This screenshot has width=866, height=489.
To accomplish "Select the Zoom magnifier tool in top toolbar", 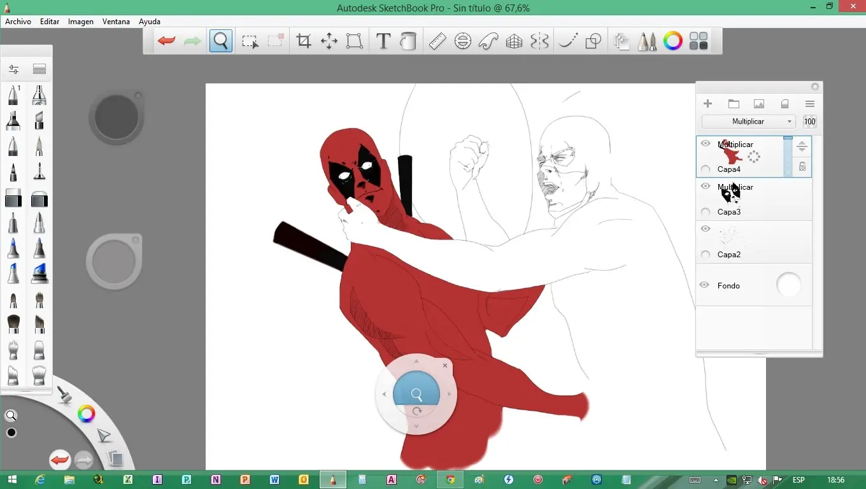I will [x=221, y=41].
